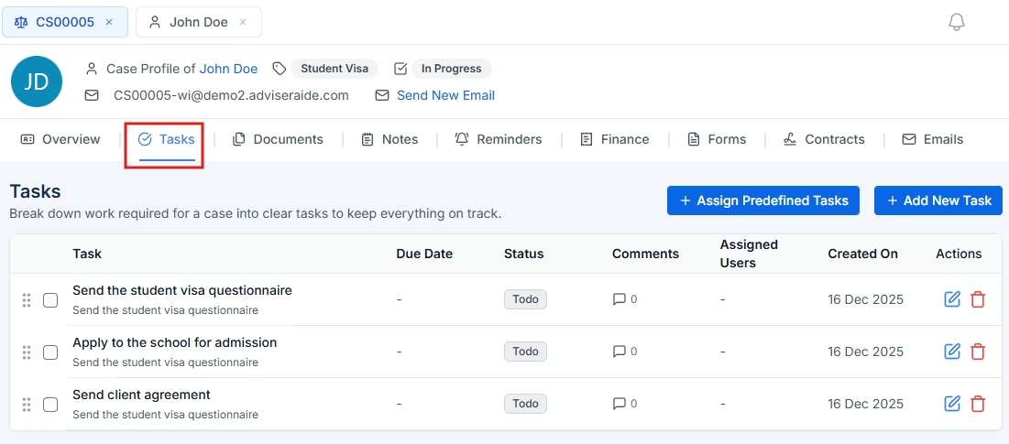Edit the 'Send client agreement' task

(952, 404)
